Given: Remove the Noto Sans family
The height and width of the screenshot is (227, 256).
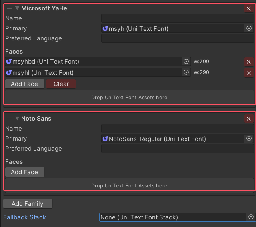Looking at the screenshot, I should [x=249, y=119].
